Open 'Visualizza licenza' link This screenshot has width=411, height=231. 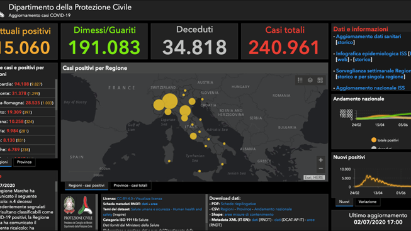click(149, 199)
